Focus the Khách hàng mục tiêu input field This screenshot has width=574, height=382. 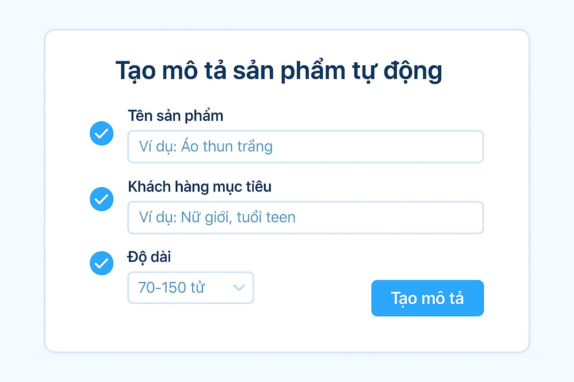(305, 217)
